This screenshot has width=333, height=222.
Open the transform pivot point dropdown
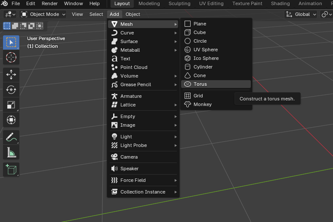pos(327,14)
